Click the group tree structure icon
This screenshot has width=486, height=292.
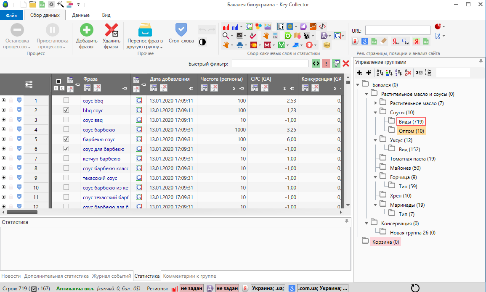coord(429,73)
